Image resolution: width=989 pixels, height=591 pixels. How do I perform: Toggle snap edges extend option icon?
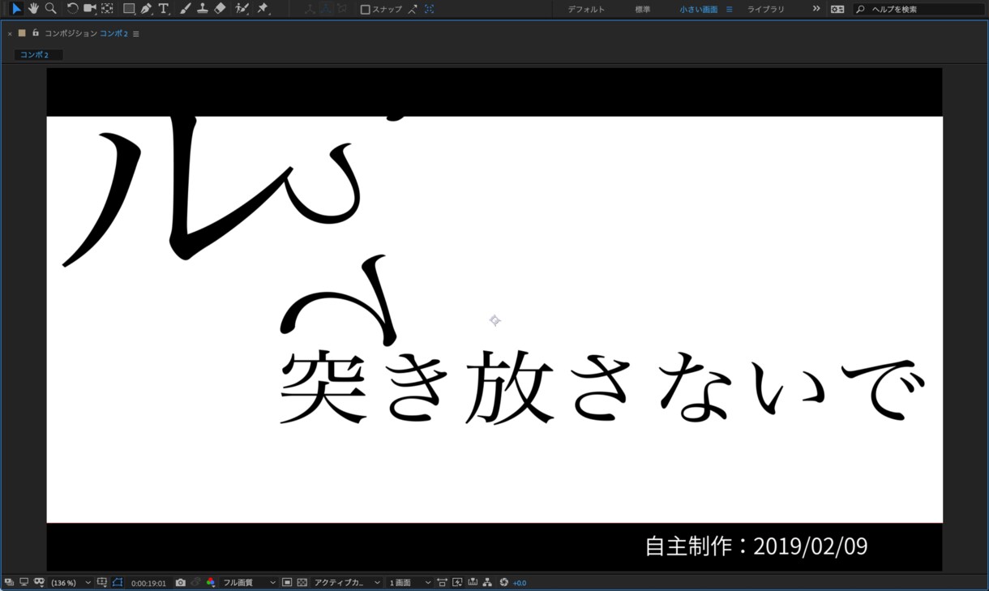(x=413, y=9)
